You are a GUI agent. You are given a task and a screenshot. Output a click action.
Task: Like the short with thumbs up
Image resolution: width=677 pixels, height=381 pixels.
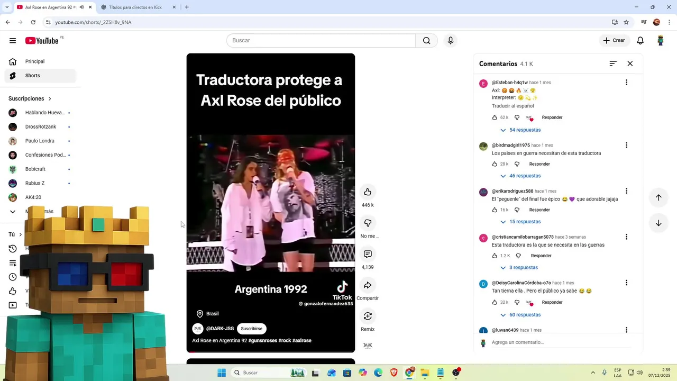pos(368,192)
